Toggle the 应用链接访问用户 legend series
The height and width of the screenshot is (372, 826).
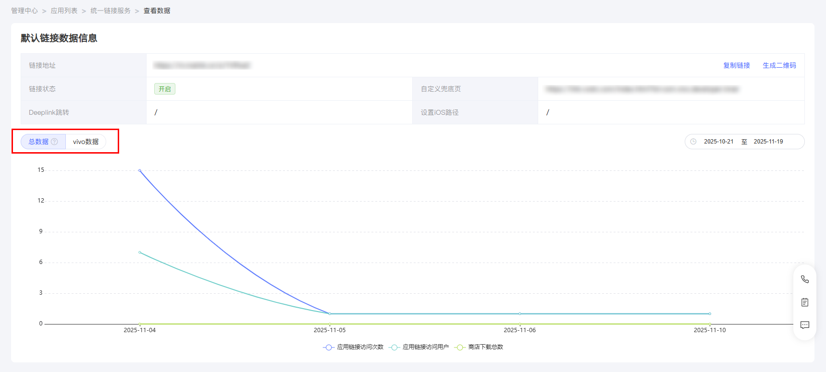tap(419, 347)
